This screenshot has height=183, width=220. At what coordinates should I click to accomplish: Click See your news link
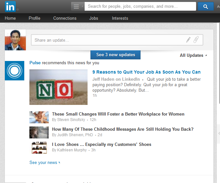click(x=45, y=163)
